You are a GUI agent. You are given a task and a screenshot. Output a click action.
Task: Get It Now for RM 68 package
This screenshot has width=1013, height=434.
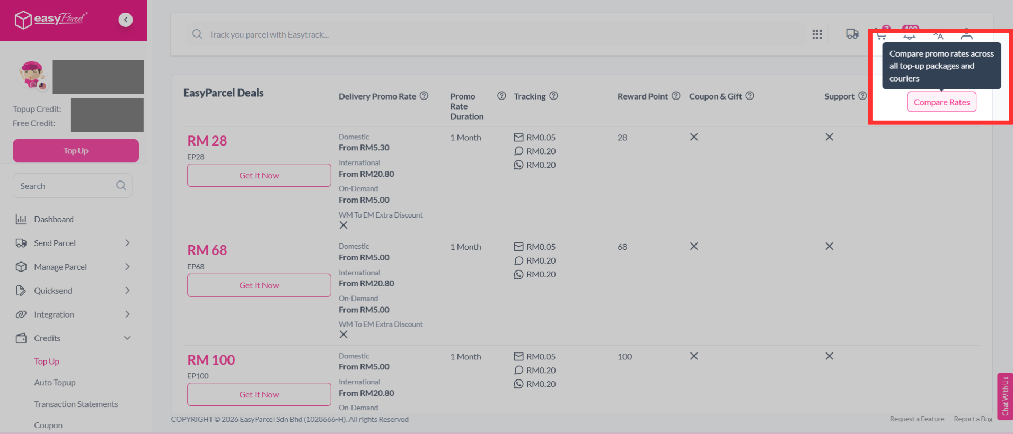[259, 285]
